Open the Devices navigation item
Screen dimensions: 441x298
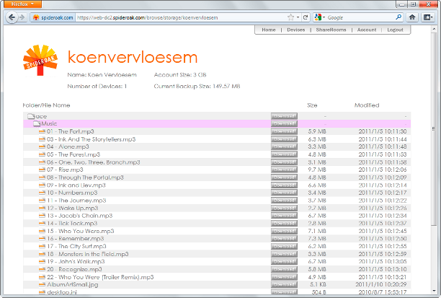(296, 30)
